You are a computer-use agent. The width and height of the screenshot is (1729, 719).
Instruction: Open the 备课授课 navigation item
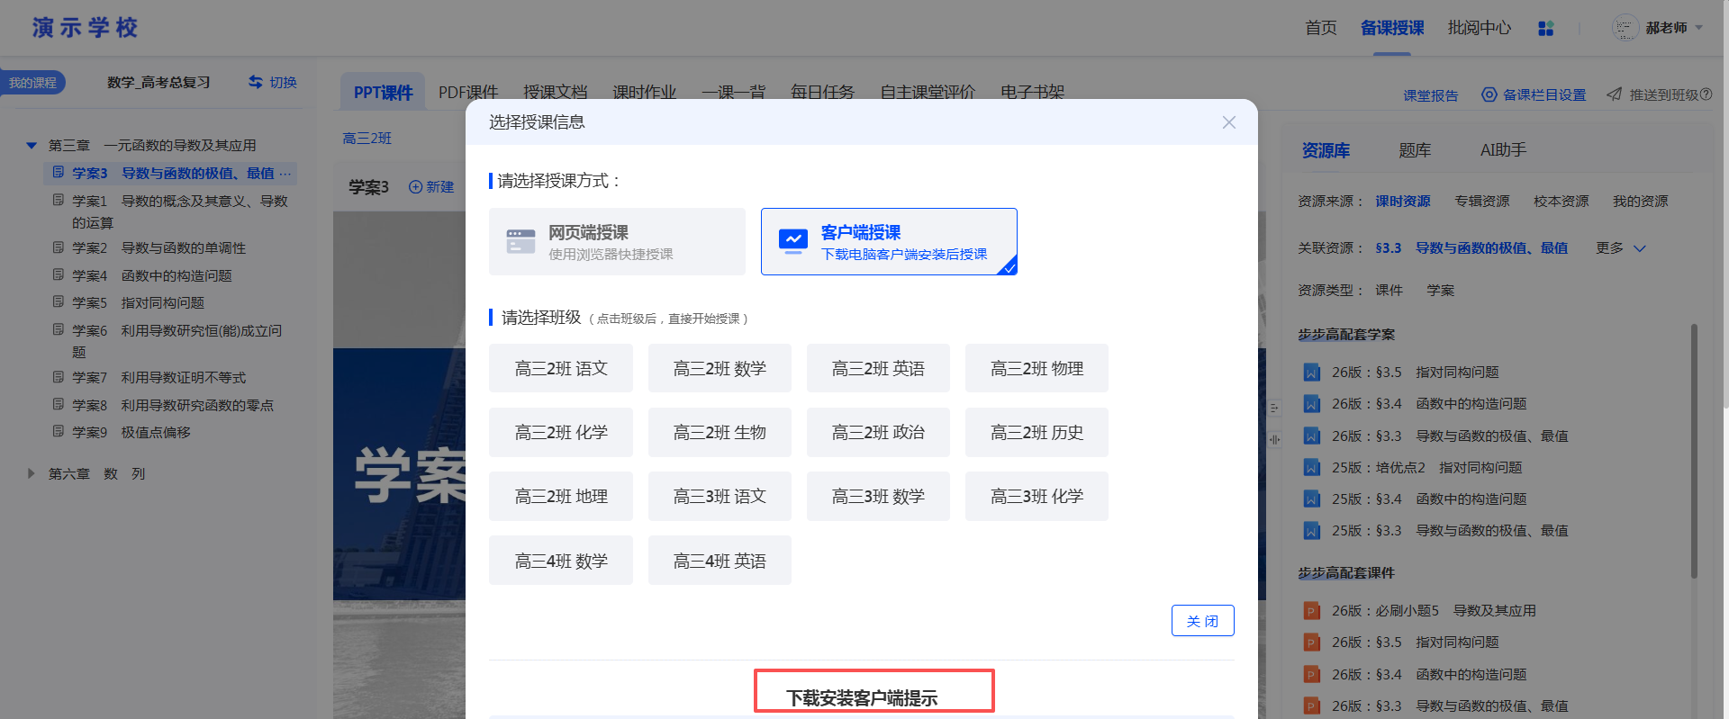1392,28
